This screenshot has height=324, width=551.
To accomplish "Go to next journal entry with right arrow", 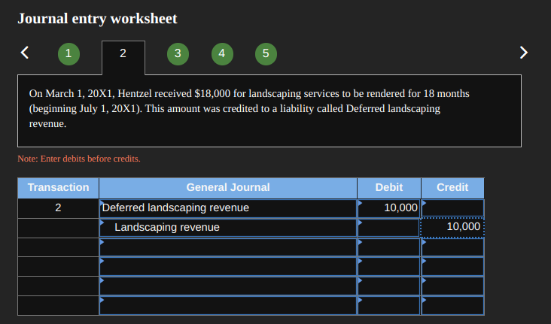I will (524, 53).
